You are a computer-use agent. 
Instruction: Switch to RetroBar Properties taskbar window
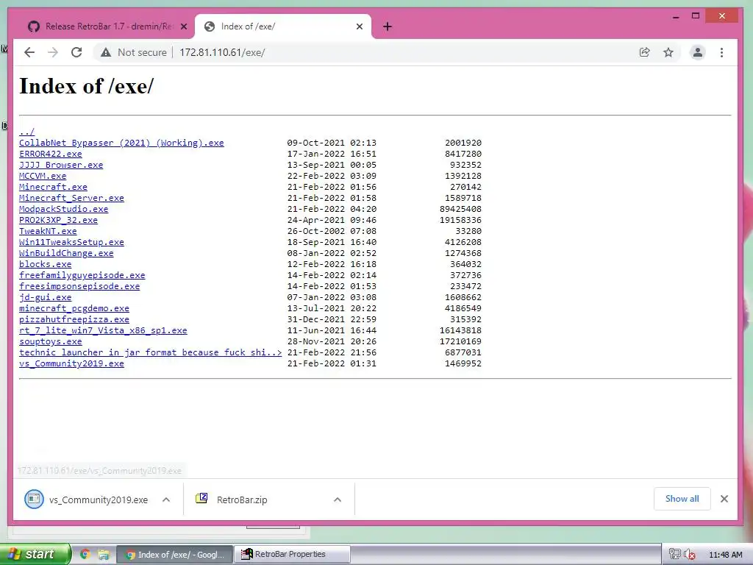tap(292, 555)
